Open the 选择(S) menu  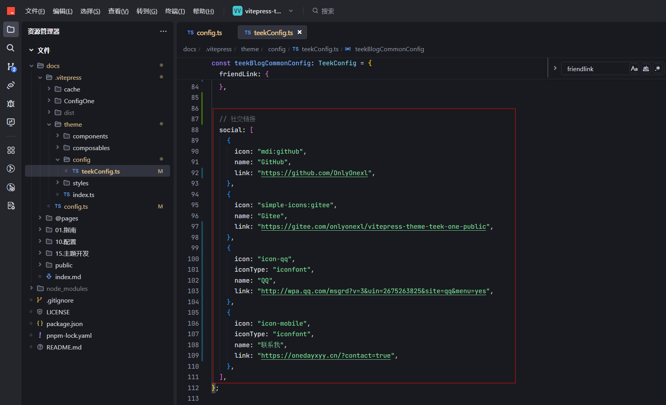(90, 11)
